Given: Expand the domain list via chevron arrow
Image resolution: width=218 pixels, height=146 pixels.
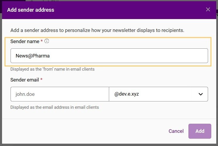Looking at the screenshot, I should (201, 94).
